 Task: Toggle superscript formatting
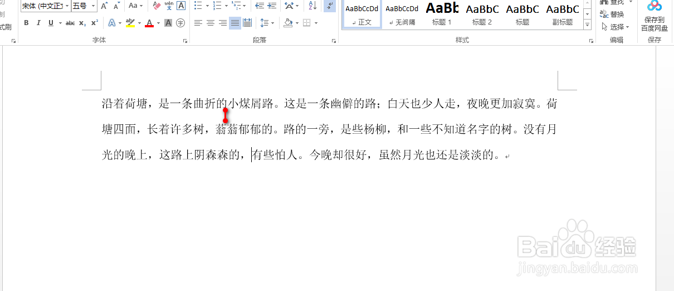(x=95, y=23)
